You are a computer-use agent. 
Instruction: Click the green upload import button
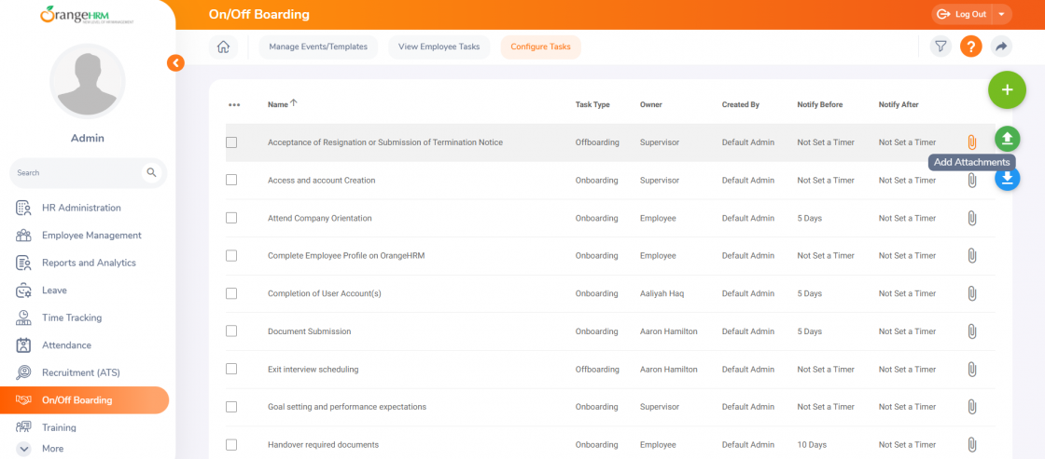[1007, 139]
